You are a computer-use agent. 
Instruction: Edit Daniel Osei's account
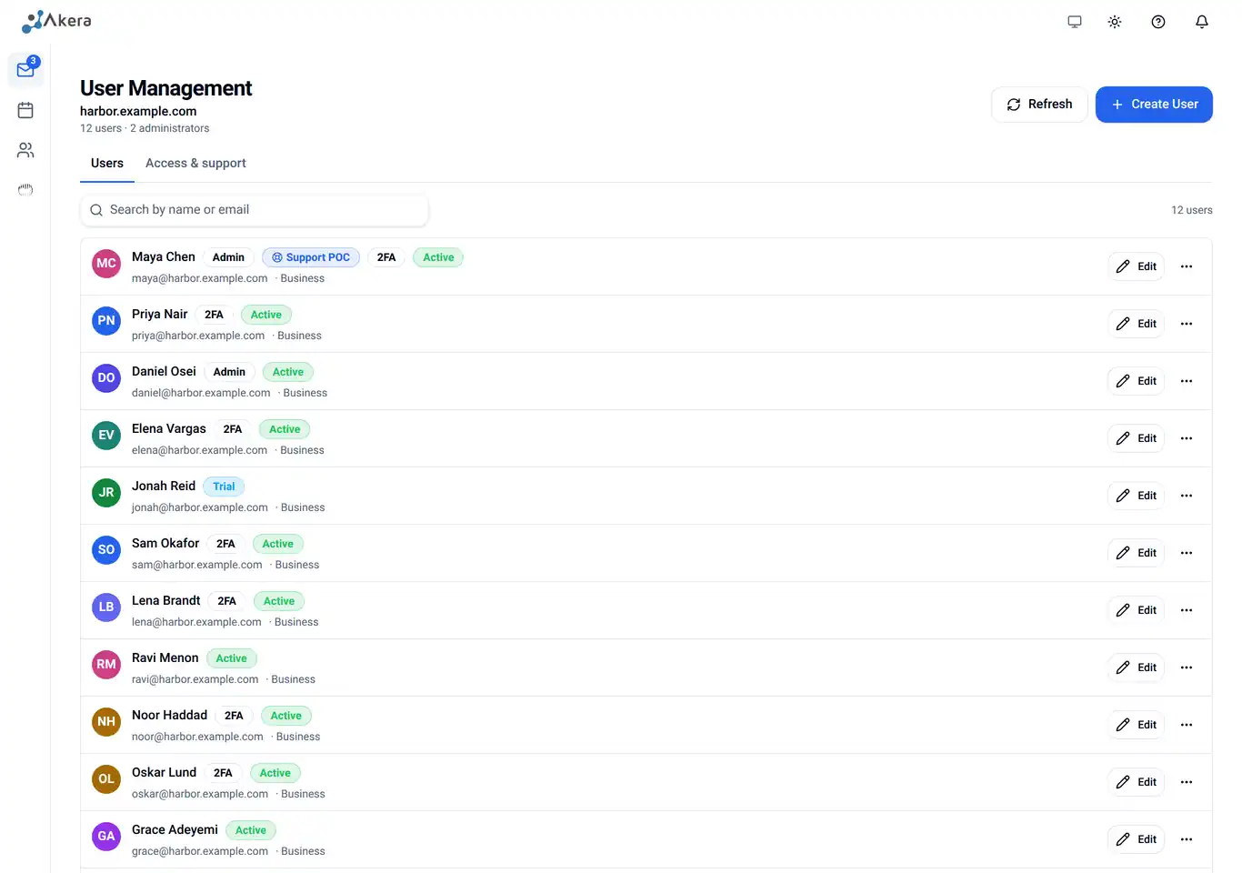tap(1136, 381)
